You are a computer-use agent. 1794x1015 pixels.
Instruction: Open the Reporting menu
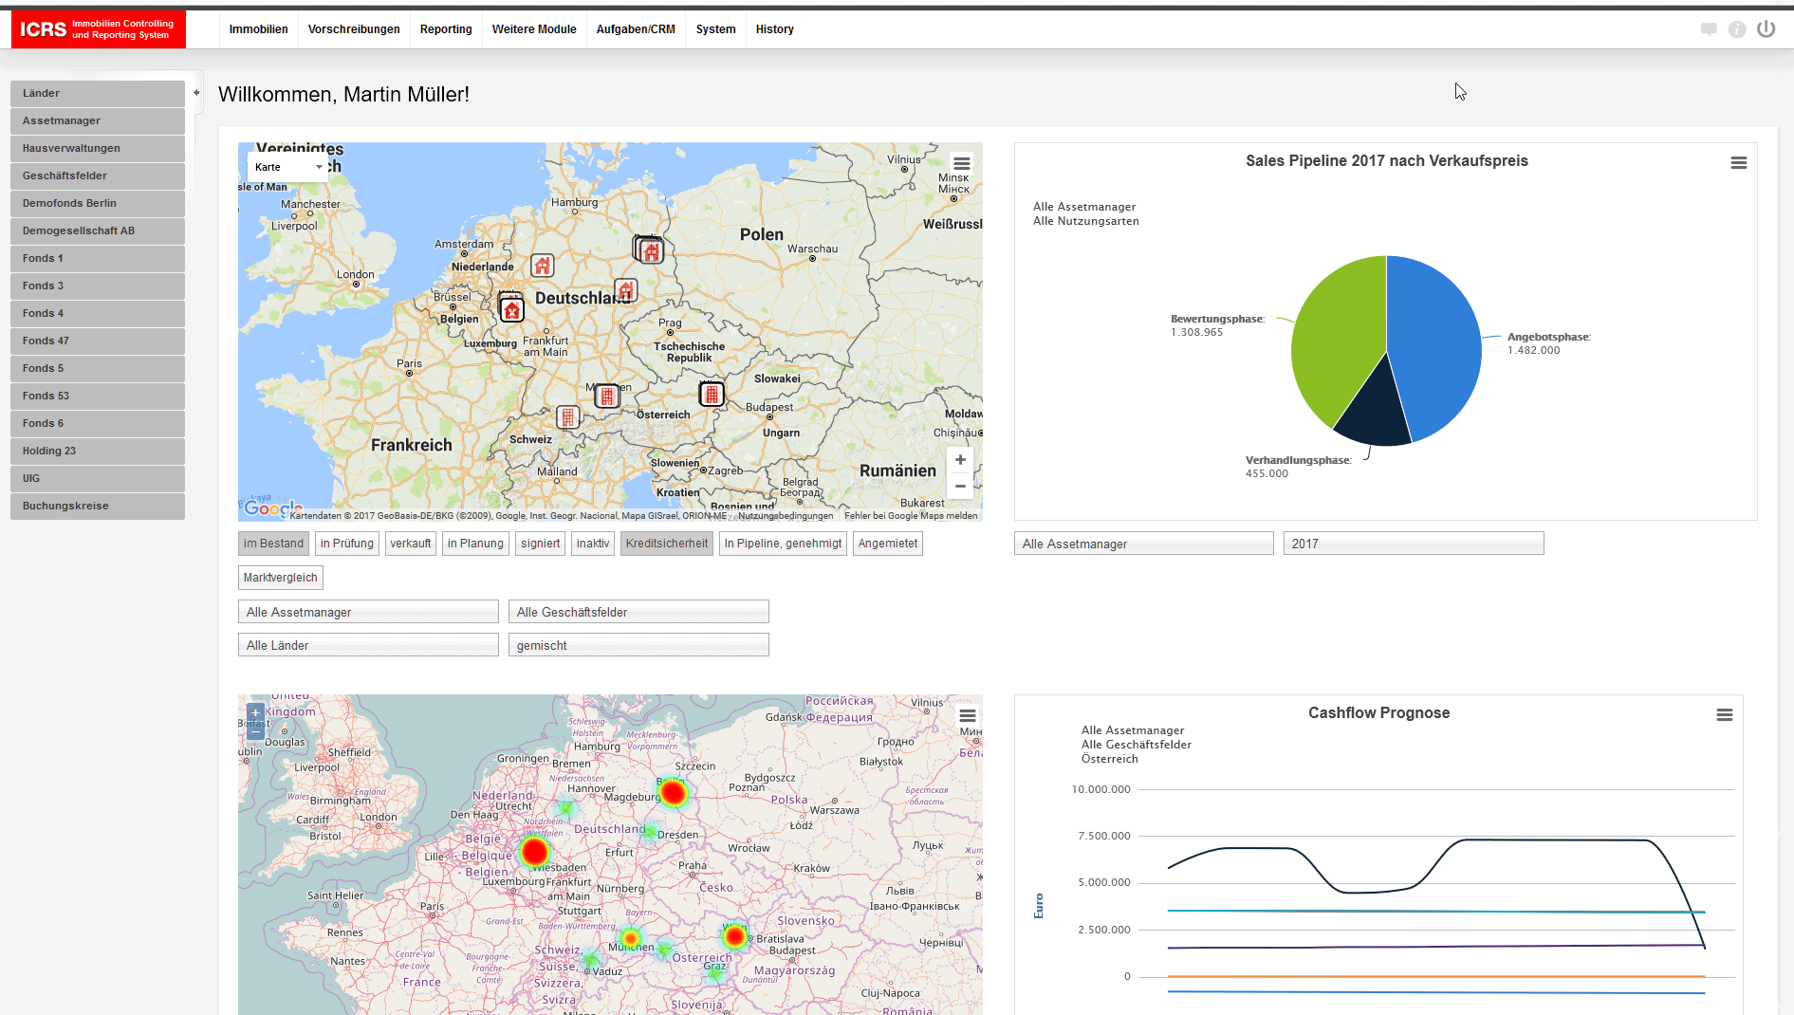(446, 29)
